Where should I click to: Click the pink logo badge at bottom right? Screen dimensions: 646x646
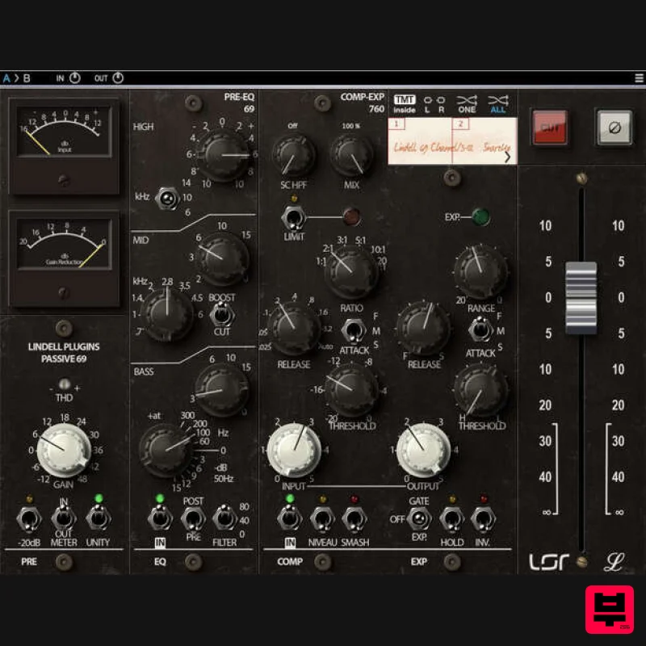click(610, 610)
